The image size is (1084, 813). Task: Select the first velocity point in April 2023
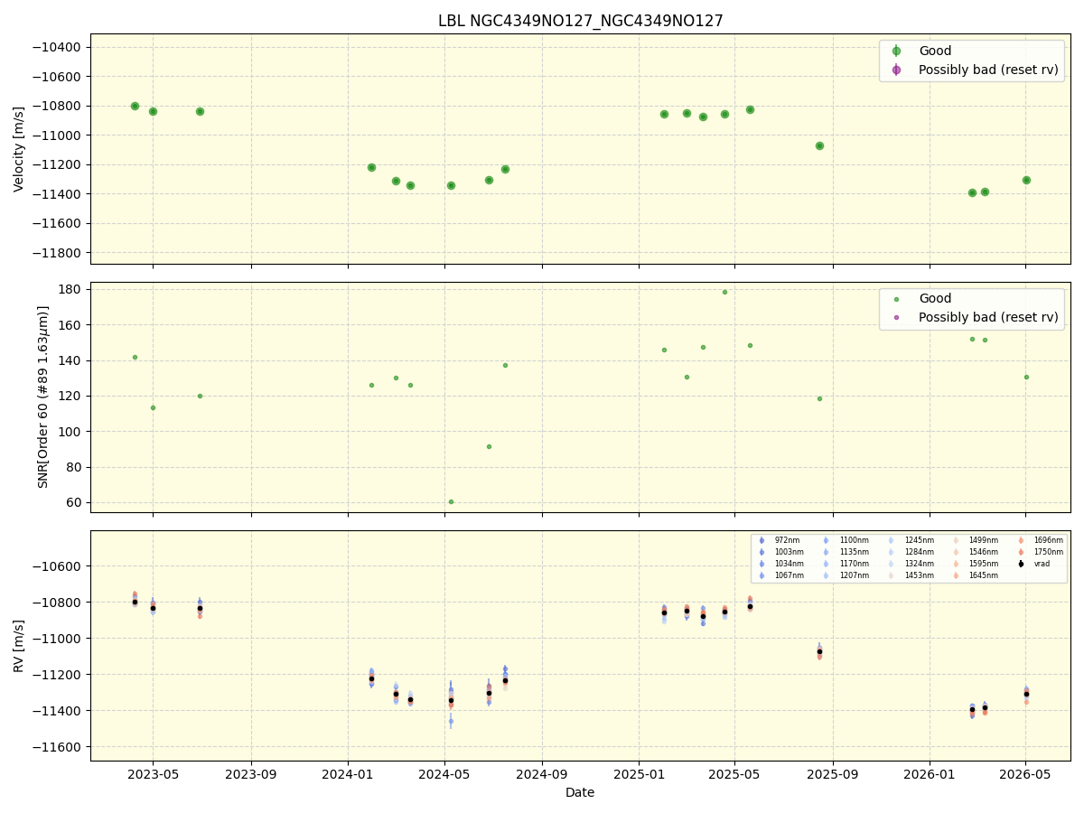[x=135, y=106]
